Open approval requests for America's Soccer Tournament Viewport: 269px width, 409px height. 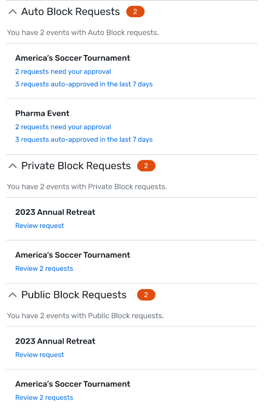click(63, 72)
